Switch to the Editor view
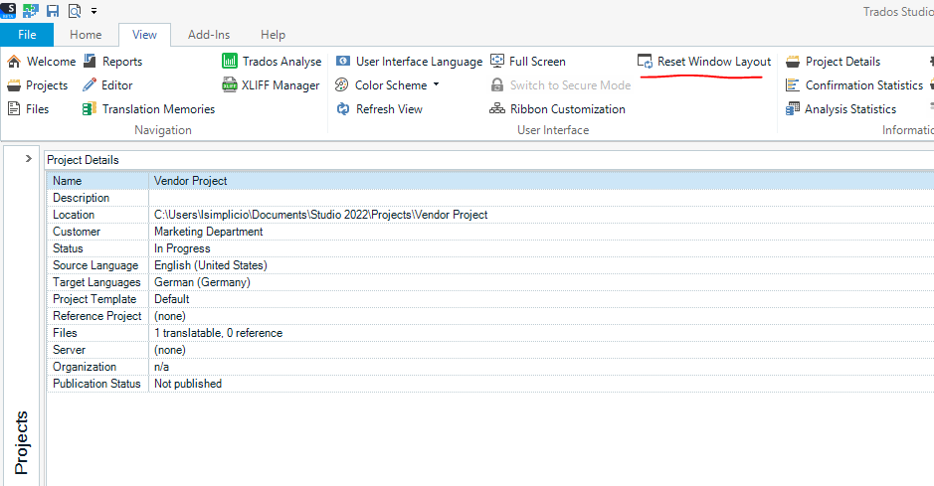The width and height of the screenshot is (934, 486). (107, 85)
